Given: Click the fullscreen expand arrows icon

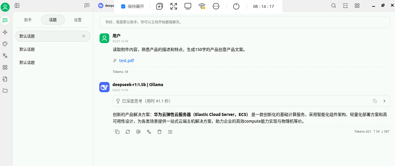Looking at the screenshot, I should click(x=174, y=6).
